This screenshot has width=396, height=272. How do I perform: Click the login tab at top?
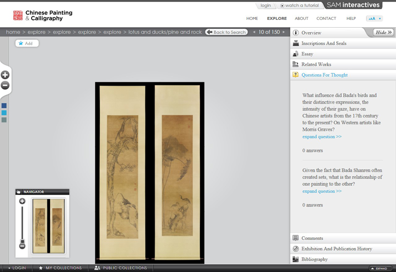pos(265,5)
